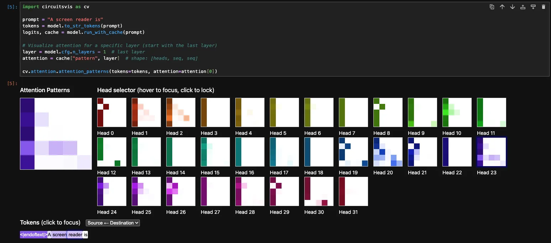Move the code cell down
551x243 pixels.
tap(513, 7)
